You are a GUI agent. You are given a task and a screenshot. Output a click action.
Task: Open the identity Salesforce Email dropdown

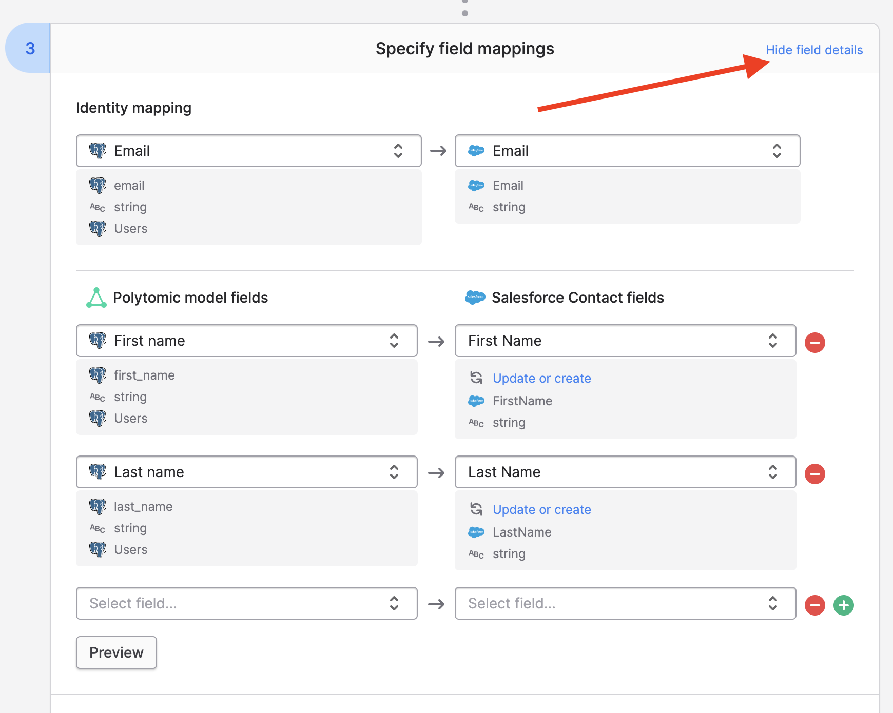coord(627,151)
